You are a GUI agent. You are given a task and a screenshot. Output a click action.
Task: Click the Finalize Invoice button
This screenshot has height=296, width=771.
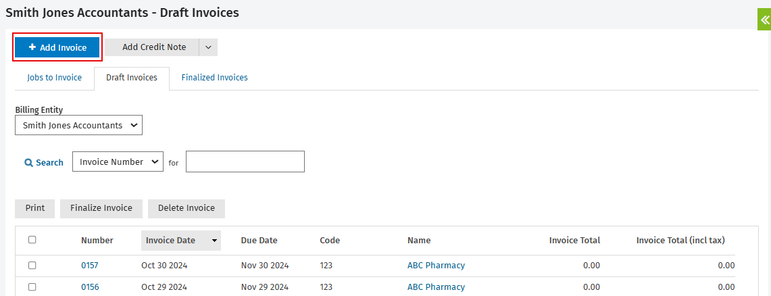(101, 208)
